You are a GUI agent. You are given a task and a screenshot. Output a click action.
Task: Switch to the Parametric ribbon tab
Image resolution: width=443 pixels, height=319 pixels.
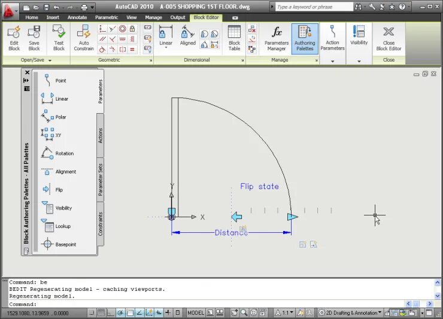107,17
